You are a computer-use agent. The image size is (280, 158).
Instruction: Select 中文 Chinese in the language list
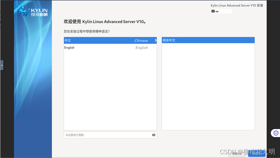tap(110, 40)
